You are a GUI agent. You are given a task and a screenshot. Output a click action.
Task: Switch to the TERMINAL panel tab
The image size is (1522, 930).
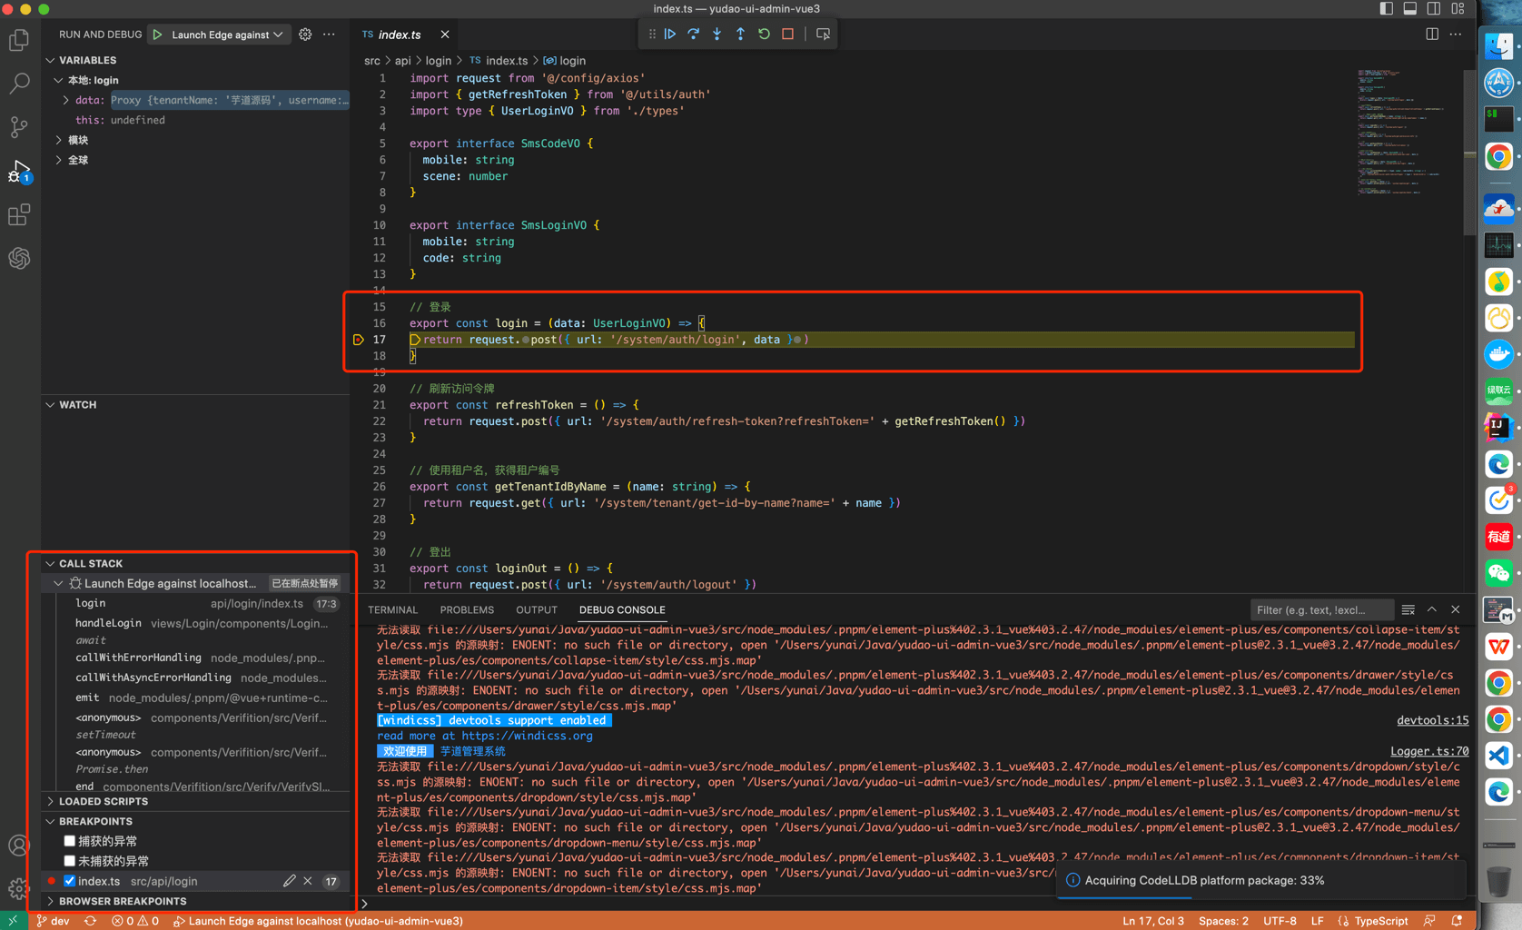tap(392, 610)
